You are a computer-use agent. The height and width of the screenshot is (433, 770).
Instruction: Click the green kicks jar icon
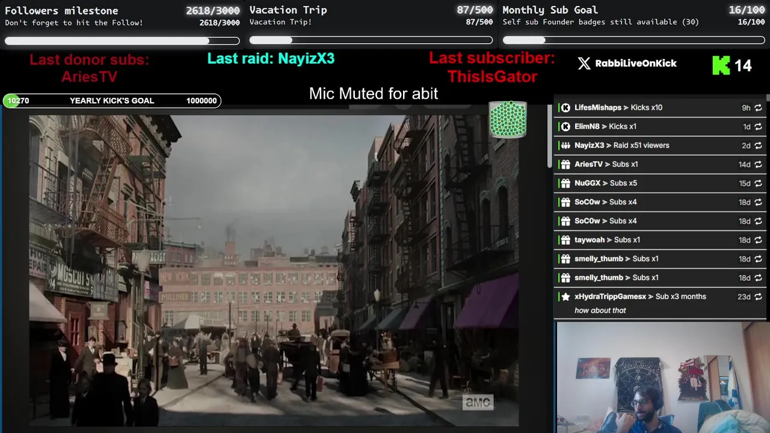point(508,119)
